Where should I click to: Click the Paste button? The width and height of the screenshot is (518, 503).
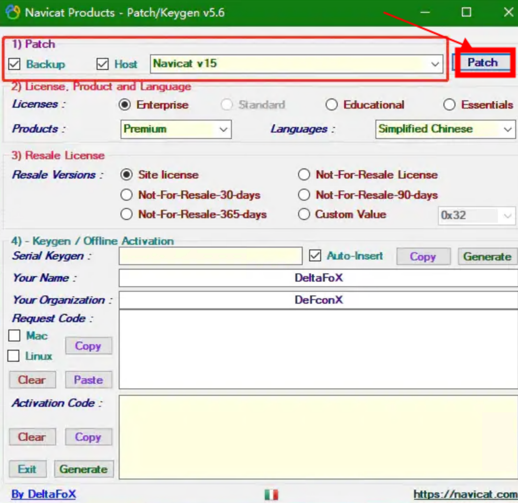click(88, 380)
